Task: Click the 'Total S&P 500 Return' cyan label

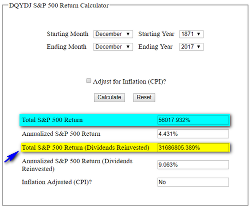Action: pos(52,120)
